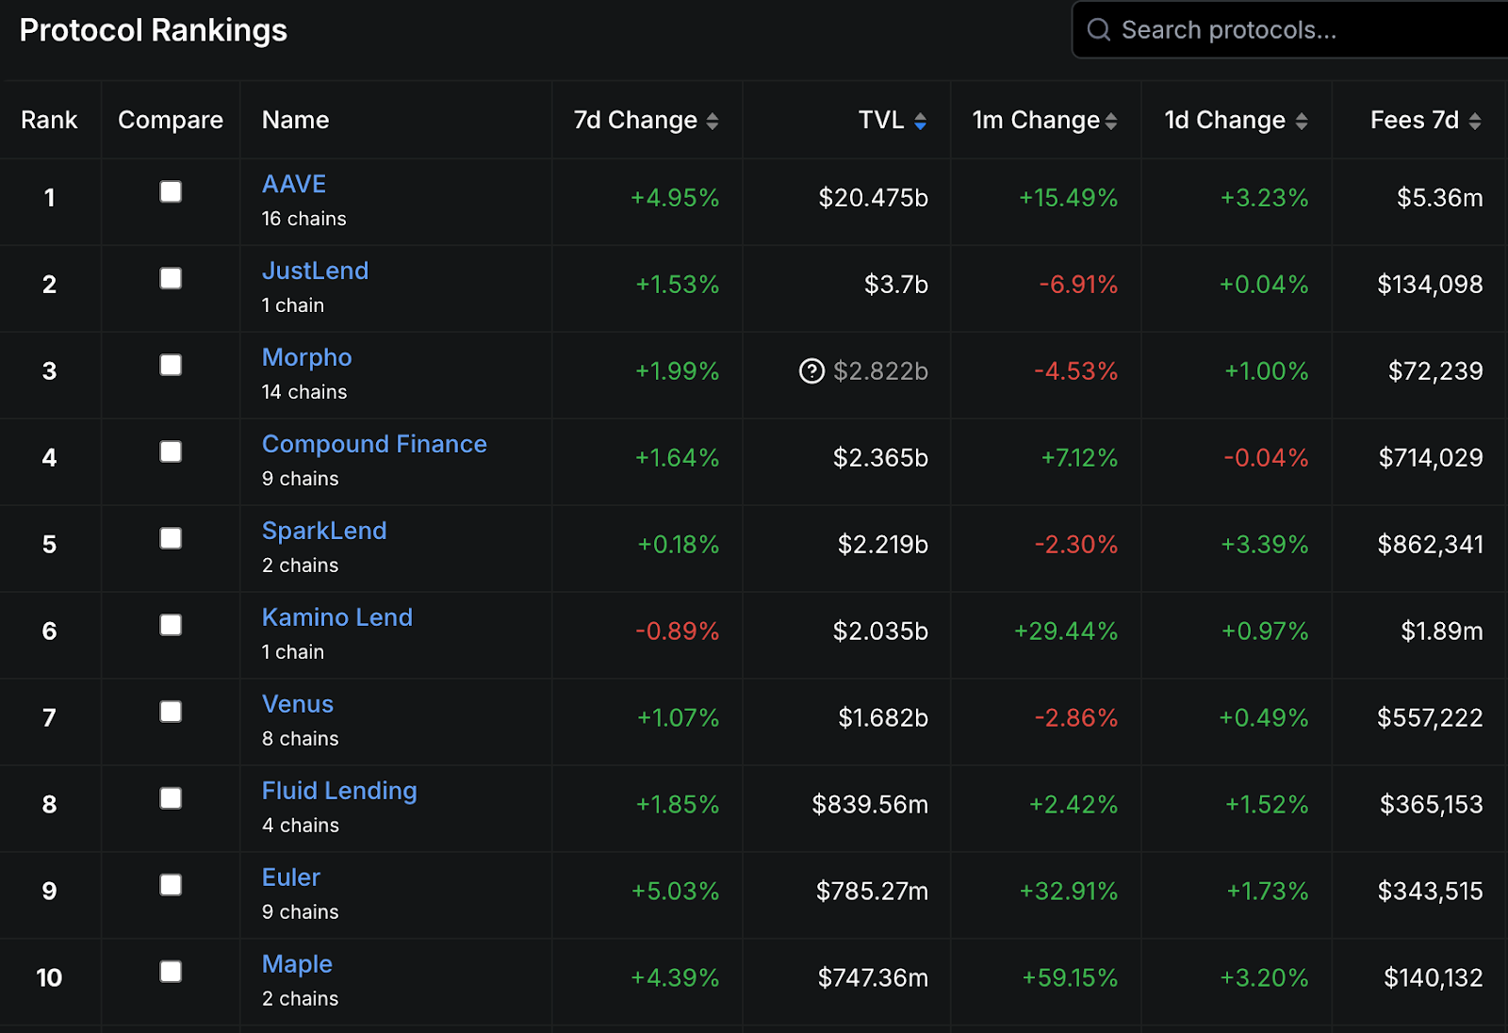Click Compound Finance TVL $2.365b
The height and width of the screenshot is (1033, 1508).
coord(880,458)
